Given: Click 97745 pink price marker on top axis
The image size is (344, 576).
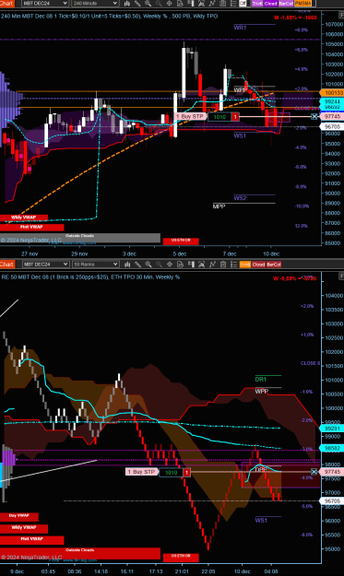Looking at the screenshot, I should coord(332,116).
